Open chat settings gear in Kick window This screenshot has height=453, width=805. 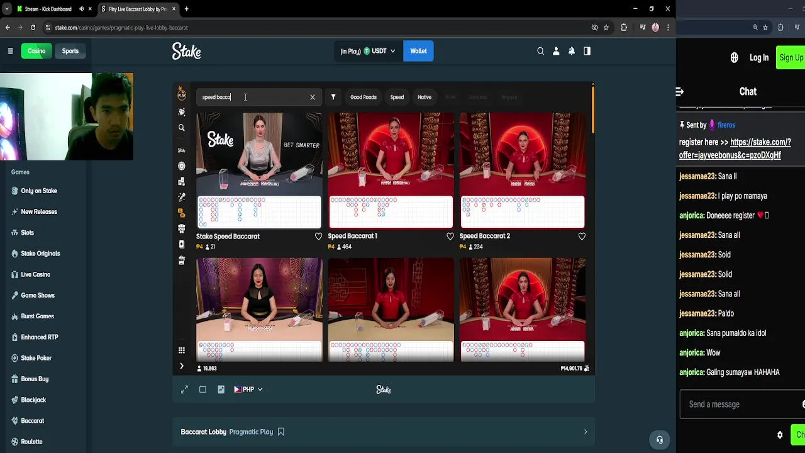tap(780, 435)
